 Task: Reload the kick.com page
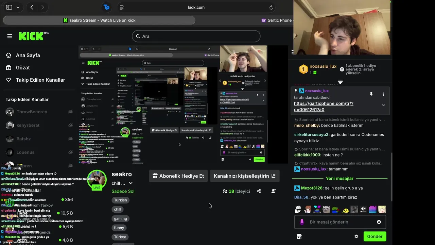(x=271, y=7)
